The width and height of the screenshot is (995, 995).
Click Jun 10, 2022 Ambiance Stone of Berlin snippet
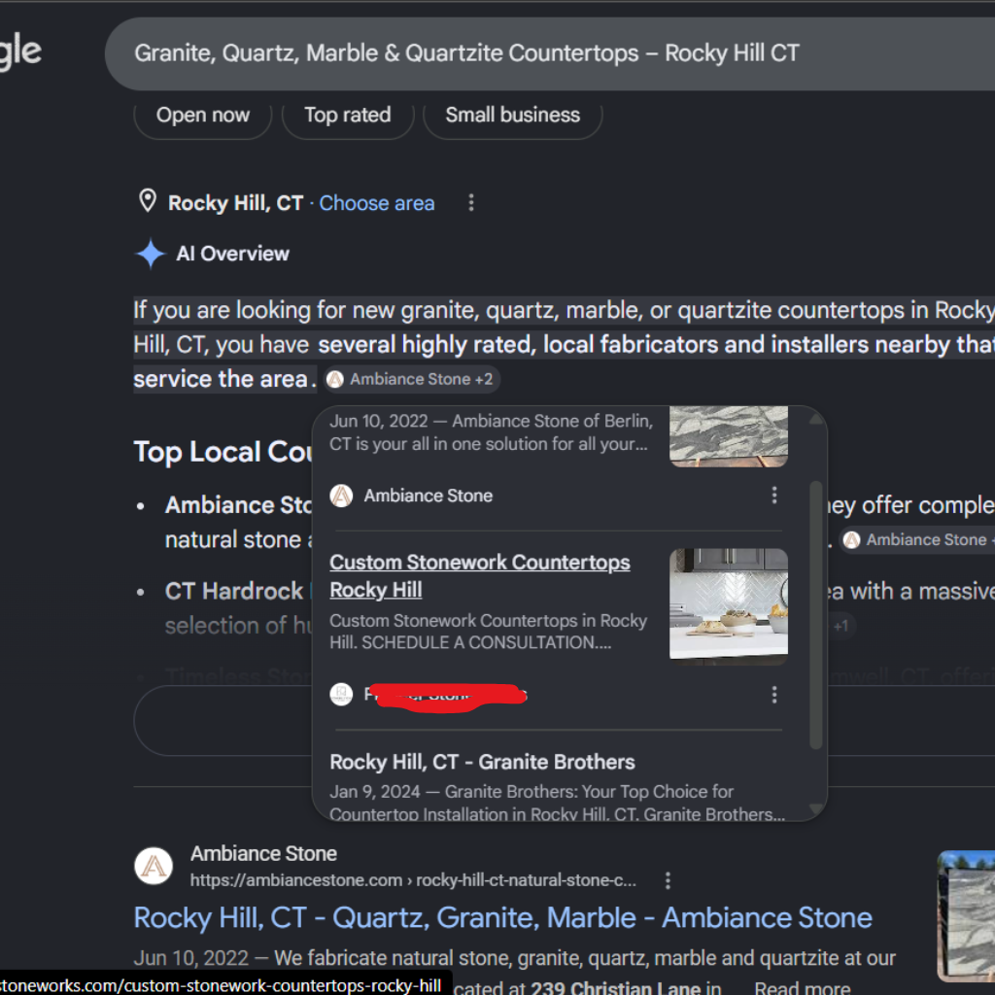[x=491, y=432]
